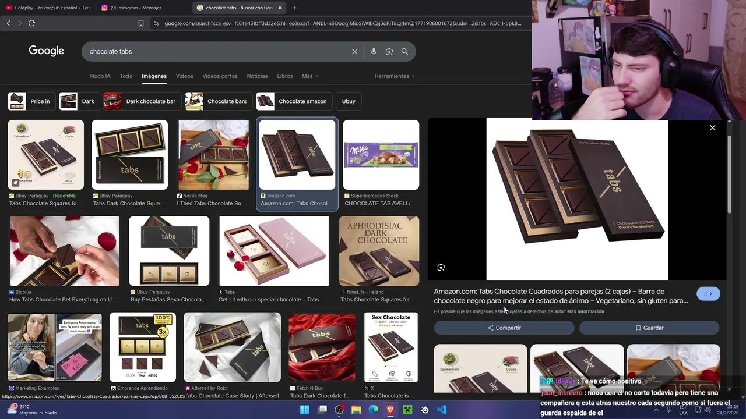Open the Emprende Aprendiendo thumbnail
The image size is (746, 419).
point(143,347)
